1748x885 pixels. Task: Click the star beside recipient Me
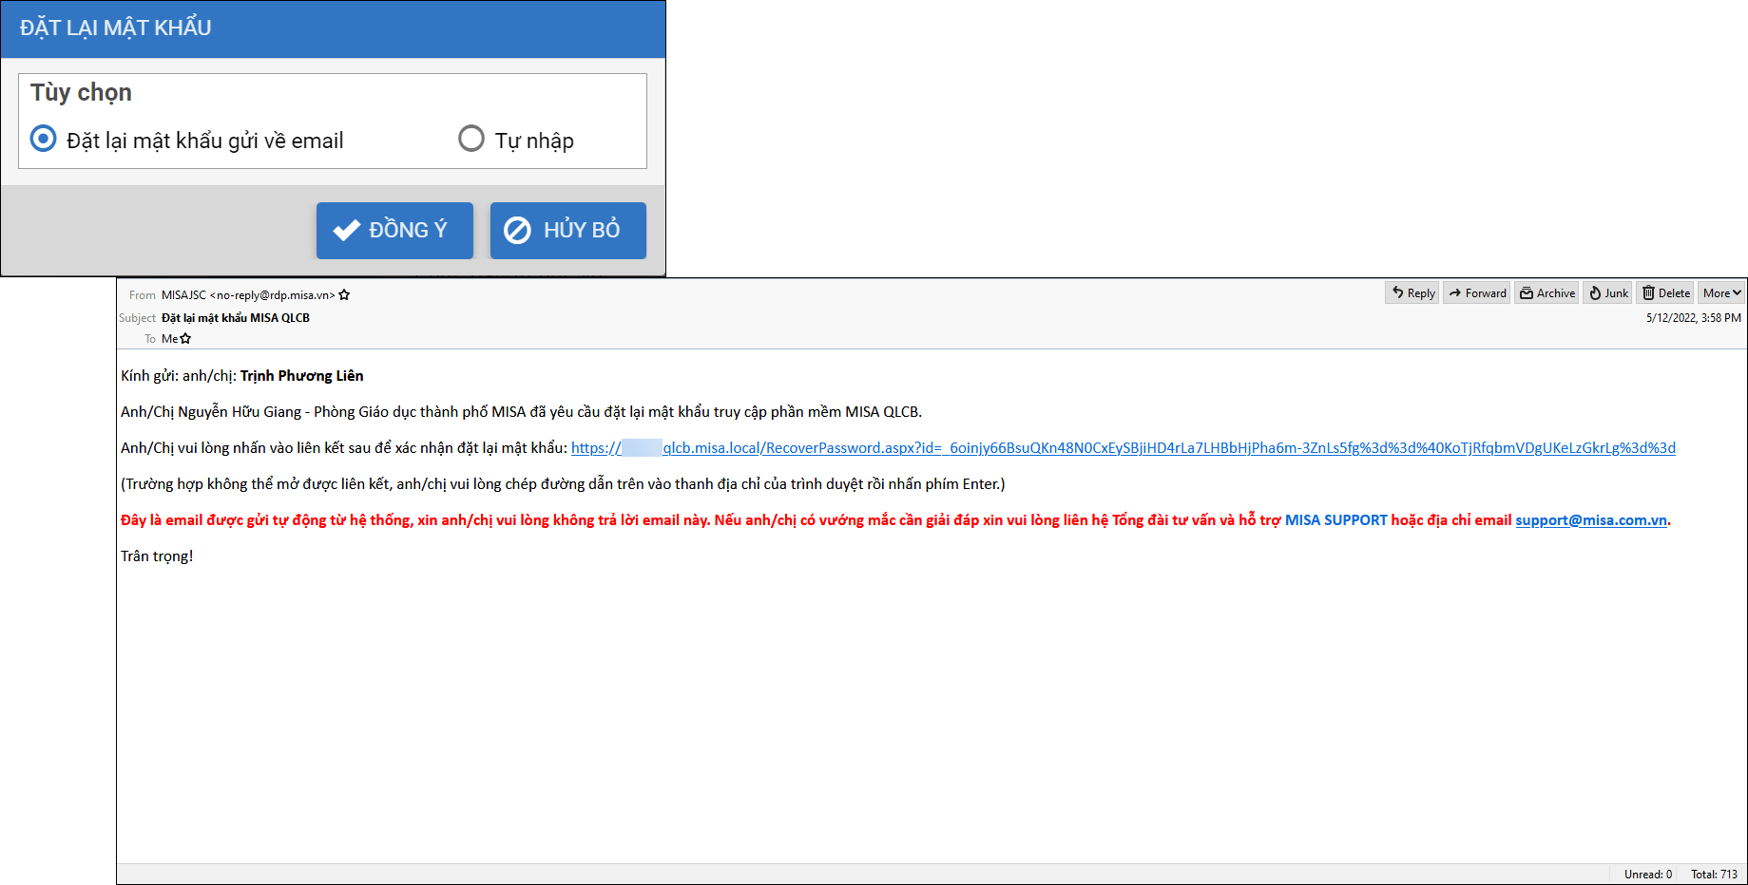[185, 339]
